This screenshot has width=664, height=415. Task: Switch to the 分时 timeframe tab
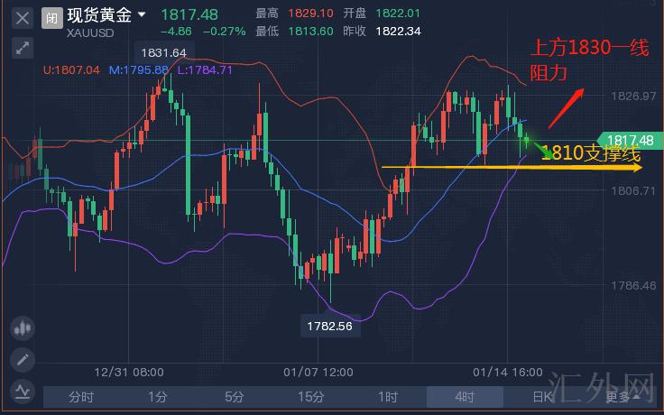pos(81,396)
